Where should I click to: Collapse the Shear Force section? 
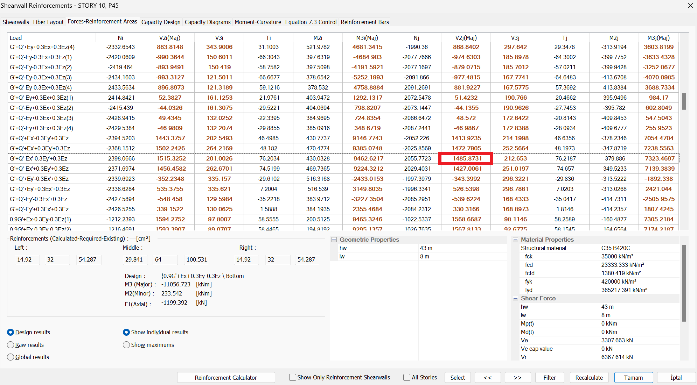tap(515, 299)
